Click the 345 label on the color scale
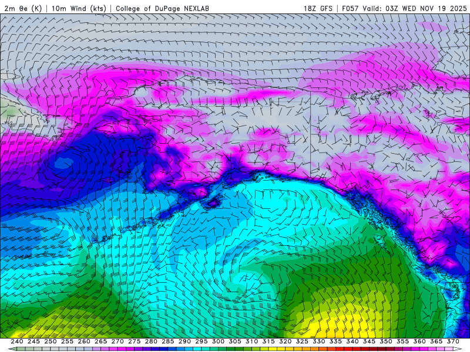This screenshot has height=352, width=470. point(370,341)
